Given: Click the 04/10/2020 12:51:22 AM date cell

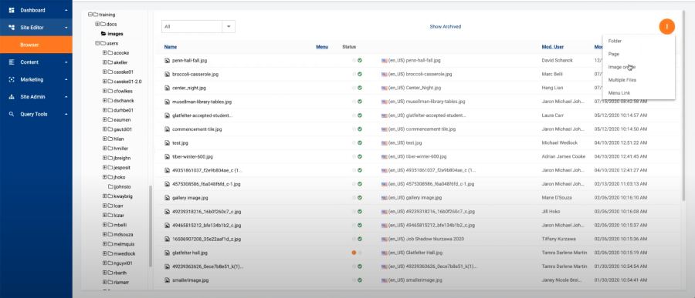Looking at the screenshot, I should tap(621, 142).
